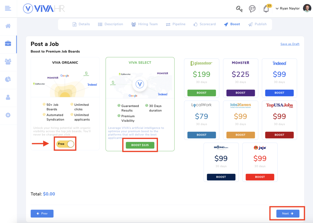The width and height of the screenshot is (313, 223).
Task: Click the Save as Draft link
Action: [x=290, y=44]
